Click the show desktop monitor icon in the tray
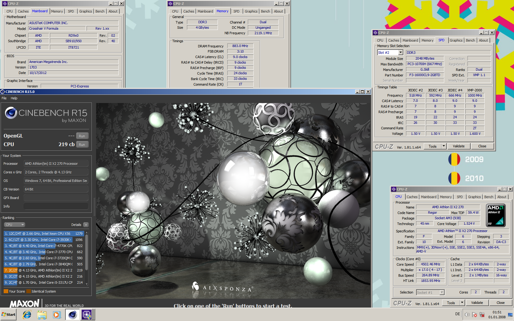 pos(510,314)
